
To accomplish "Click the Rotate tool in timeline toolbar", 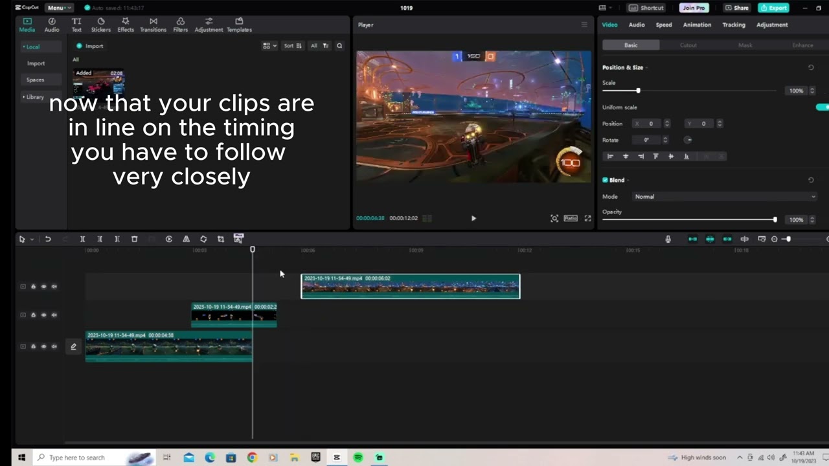I will tap(203, 239).
